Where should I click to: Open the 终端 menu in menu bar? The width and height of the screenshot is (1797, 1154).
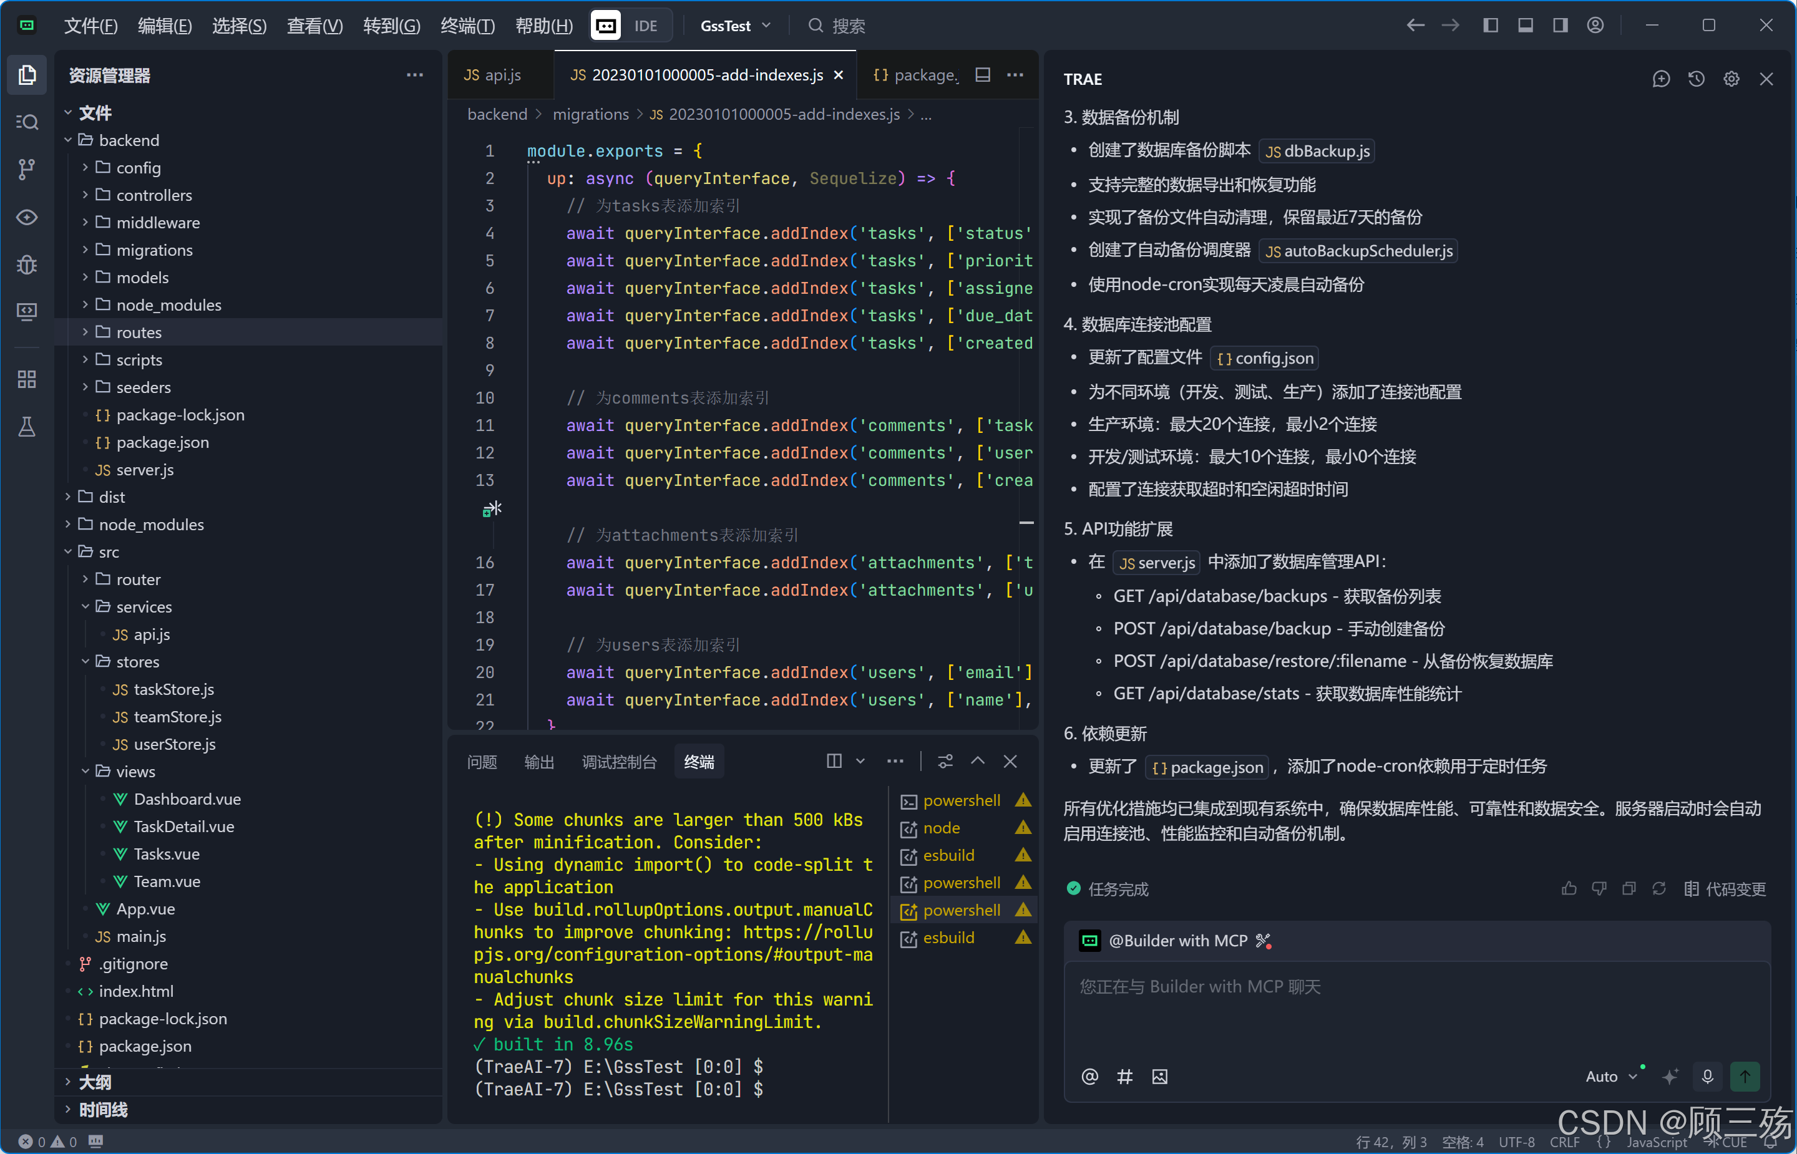pyautogui.click(x=467, y=26)
